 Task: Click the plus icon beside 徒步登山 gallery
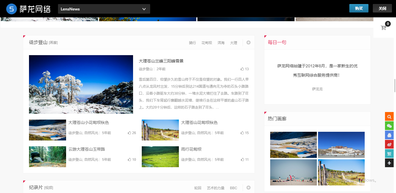pyautogui.click(x=248, y=42)
